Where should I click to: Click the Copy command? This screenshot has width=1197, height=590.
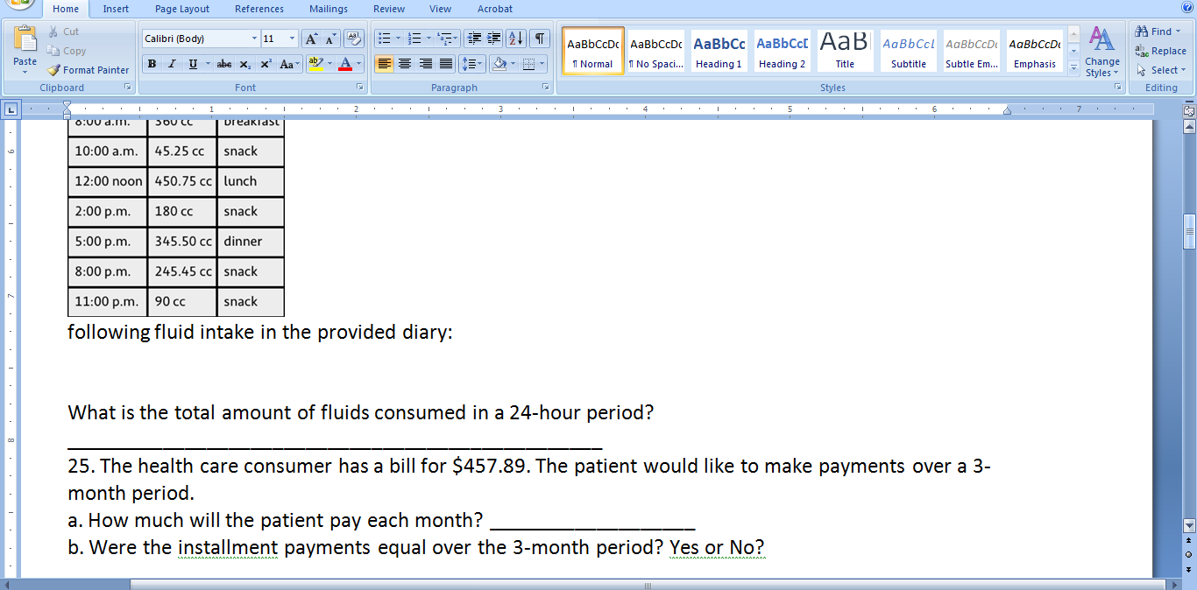tap(67, 51)
